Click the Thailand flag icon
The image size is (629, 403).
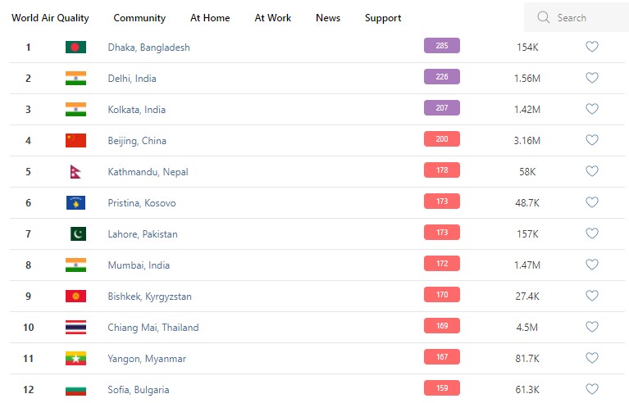75,328
